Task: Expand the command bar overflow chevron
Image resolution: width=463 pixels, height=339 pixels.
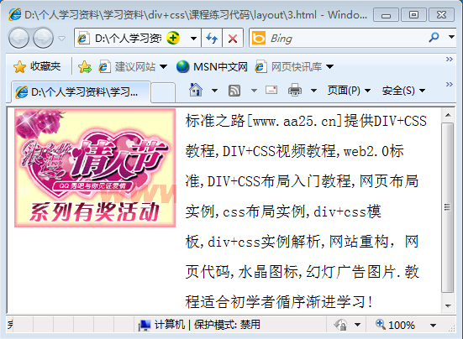Action: [450, 85]
